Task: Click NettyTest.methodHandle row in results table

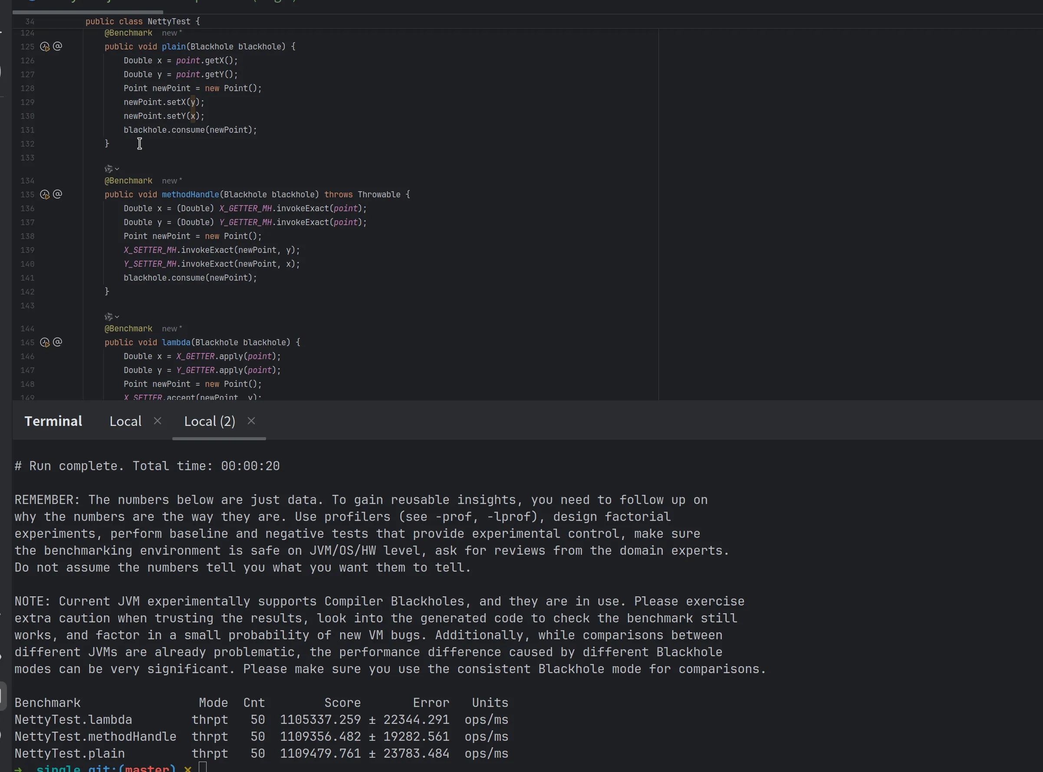Action: [261, 736]
